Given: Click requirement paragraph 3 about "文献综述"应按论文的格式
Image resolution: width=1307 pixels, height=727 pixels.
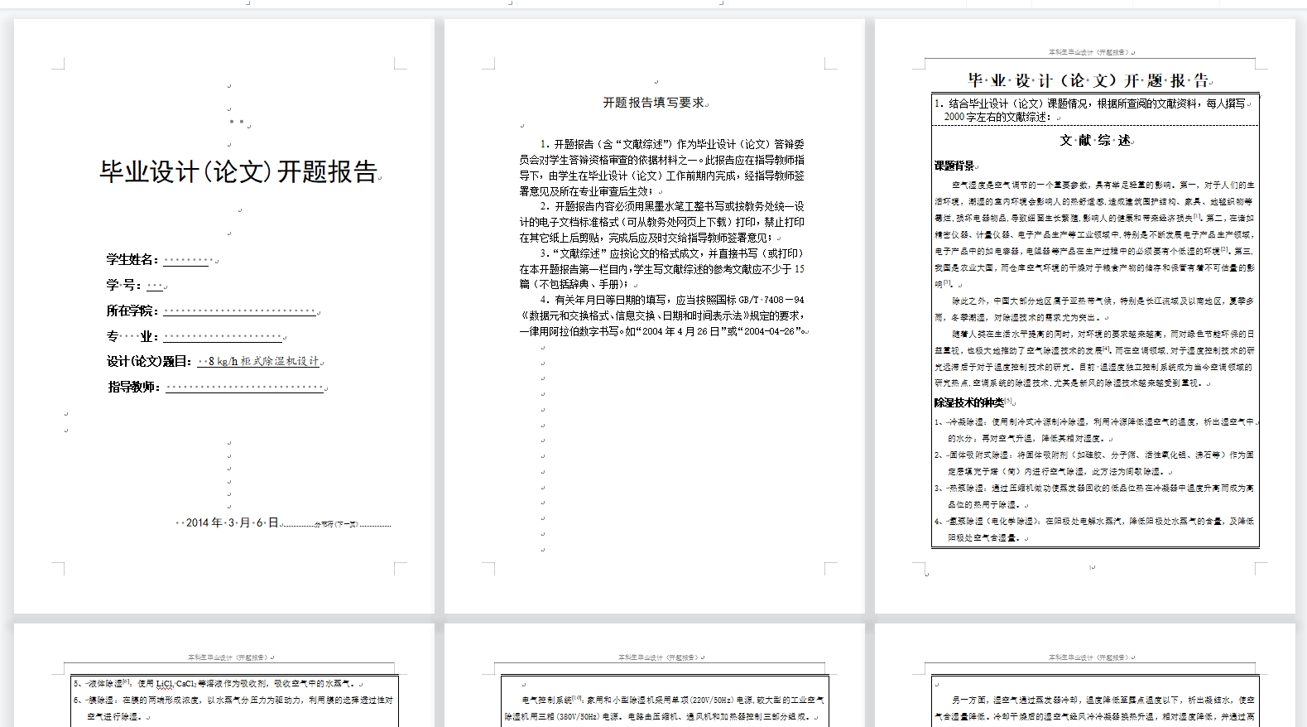Looking at the screenshot, I should (x=662, y=268).
